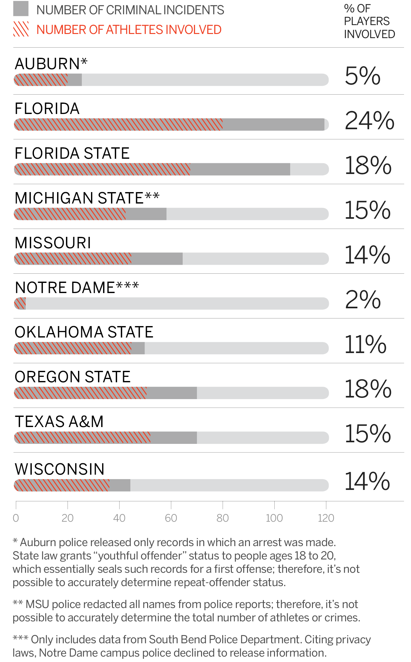Image resolution: width=411 pixels, height=662 pixels.
Task: Click the end of Florida's gray incidents bar
Action: click(322, 124)
